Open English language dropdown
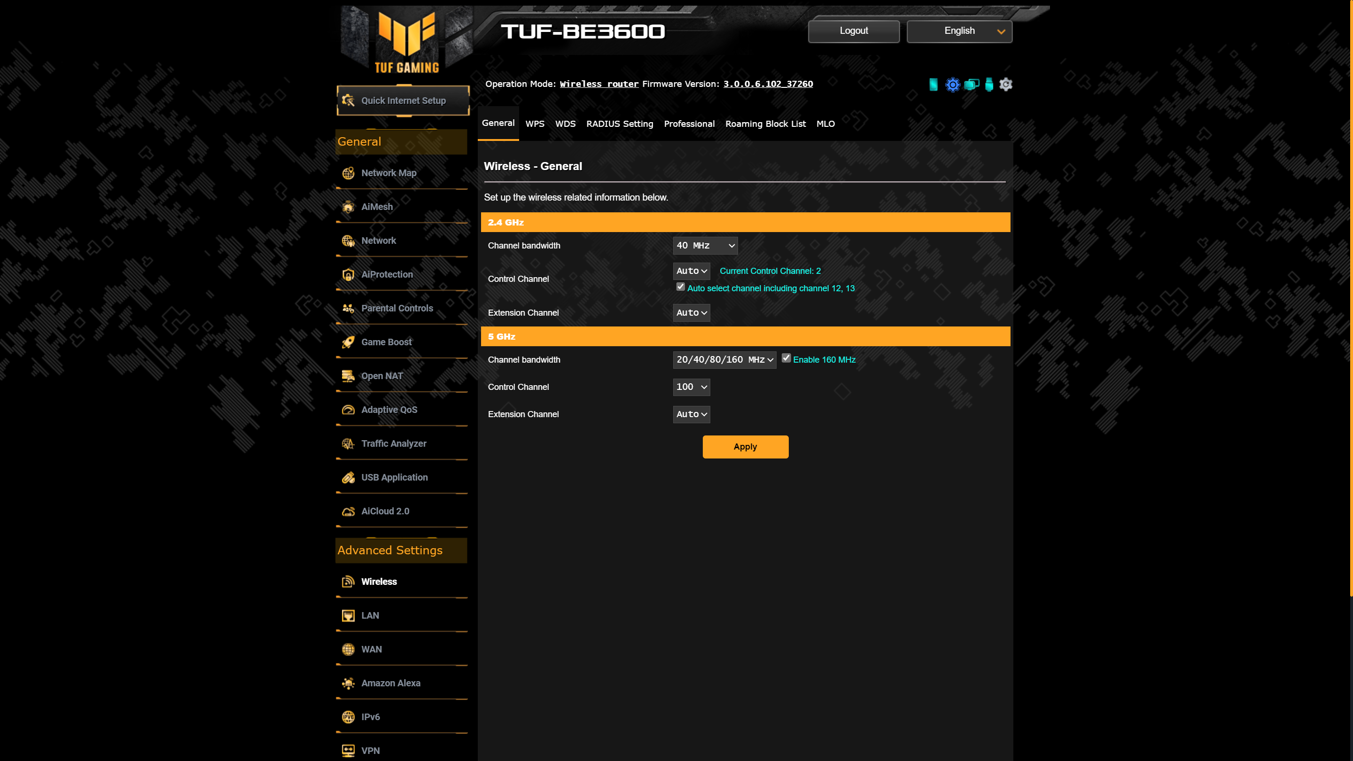 point(959,30)
